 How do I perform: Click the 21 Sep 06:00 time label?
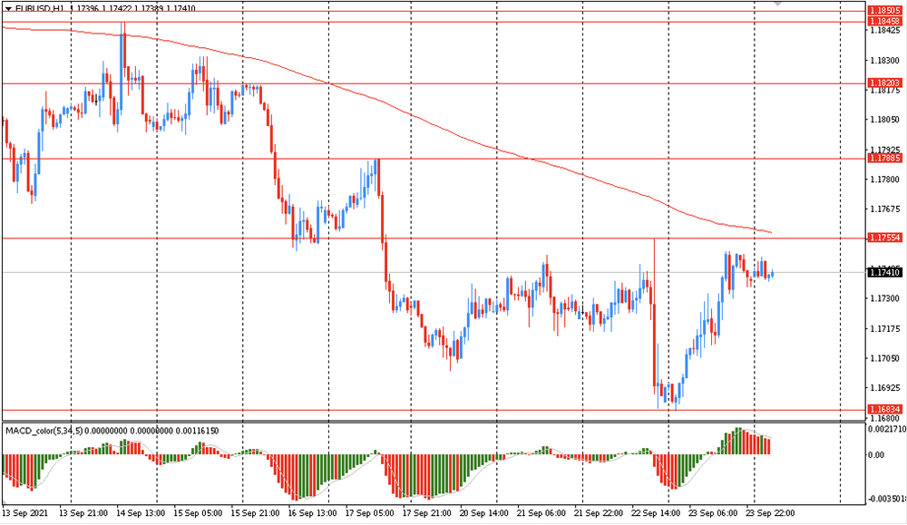[541, 513]
